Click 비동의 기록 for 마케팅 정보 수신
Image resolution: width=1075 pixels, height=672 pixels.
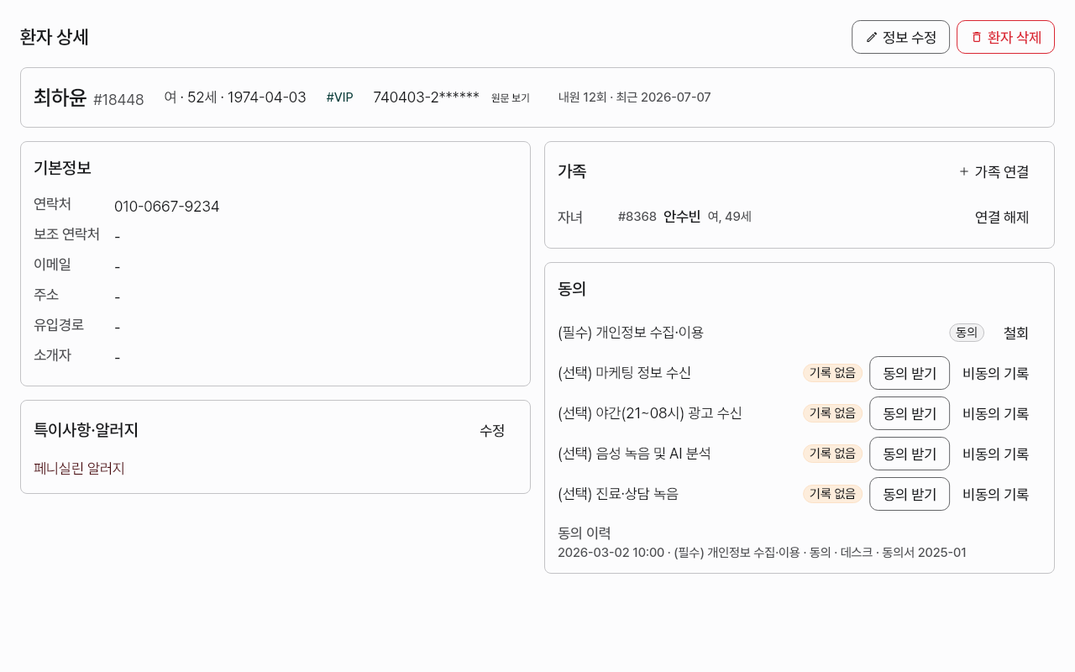(x=996, y=373)
